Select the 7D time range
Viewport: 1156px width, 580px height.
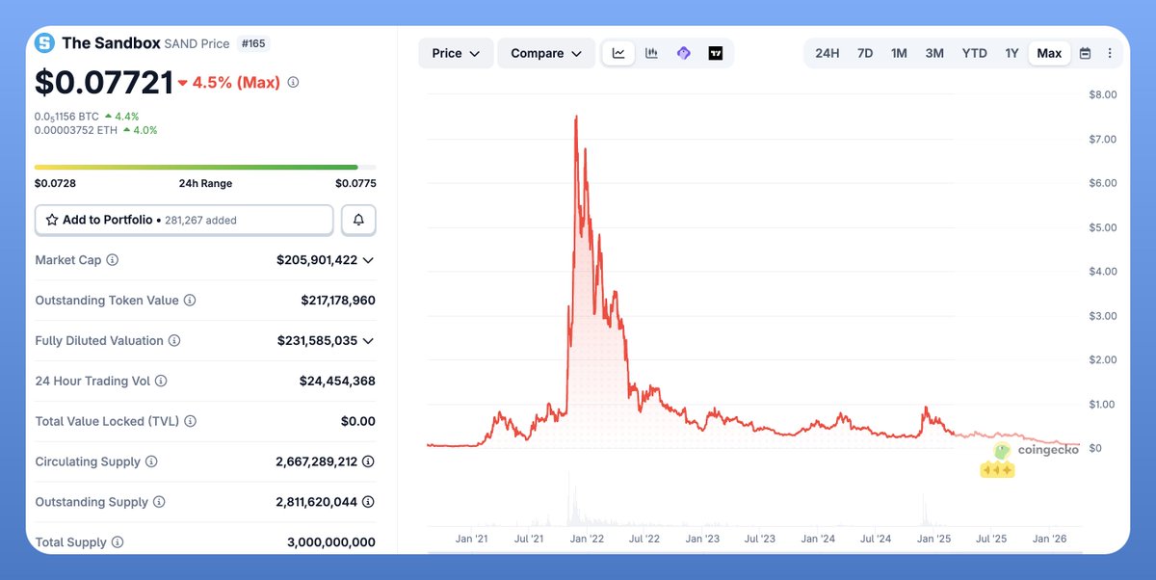[x=865, y=53]
